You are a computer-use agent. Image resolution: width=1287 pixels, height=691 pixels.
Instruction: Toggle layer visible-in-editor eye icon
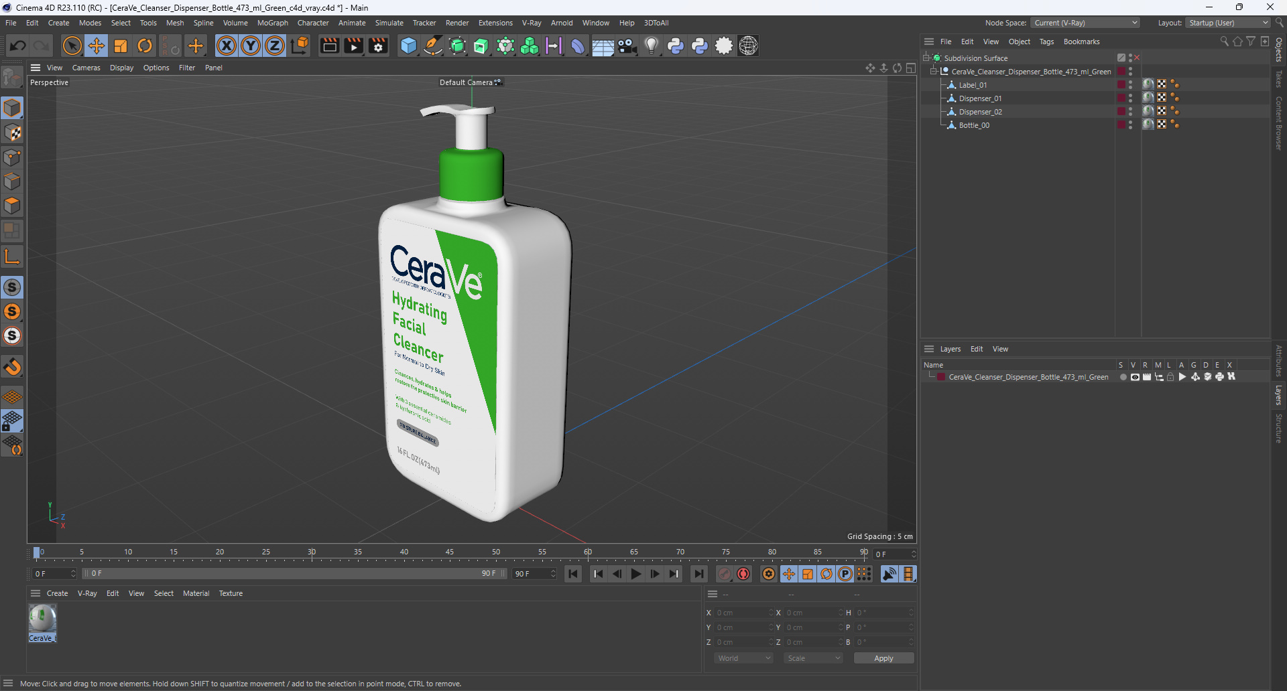pos(1135,377)
